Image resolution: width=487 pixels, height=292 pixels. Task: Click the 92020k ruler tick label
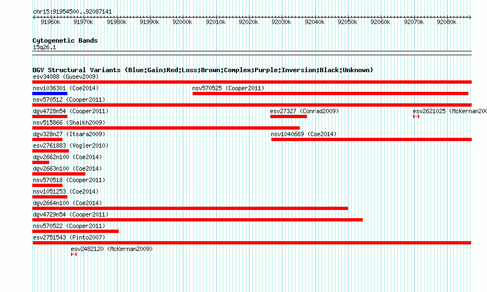tap(248, 22)
